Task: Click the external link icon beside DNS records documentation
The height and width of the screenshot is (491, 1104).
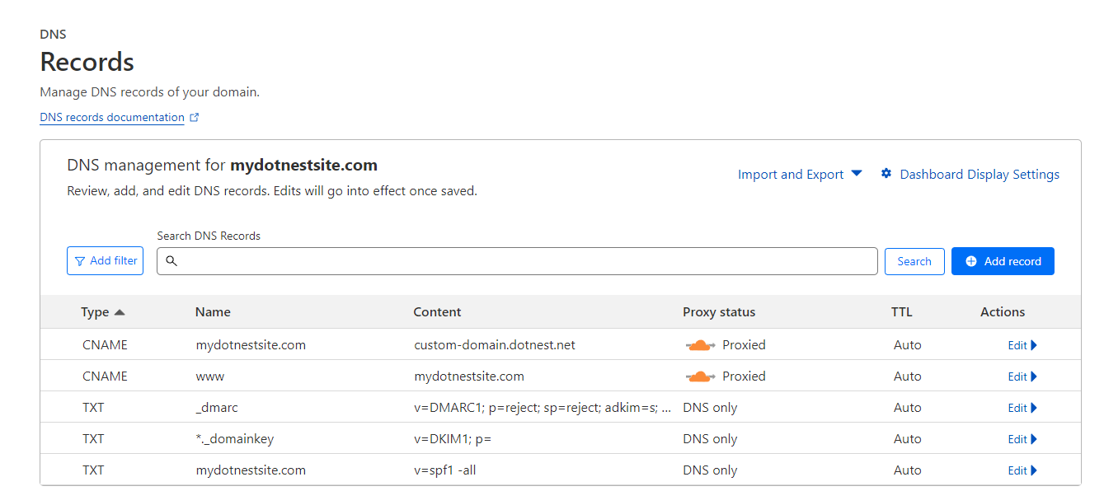Action: 195,118
